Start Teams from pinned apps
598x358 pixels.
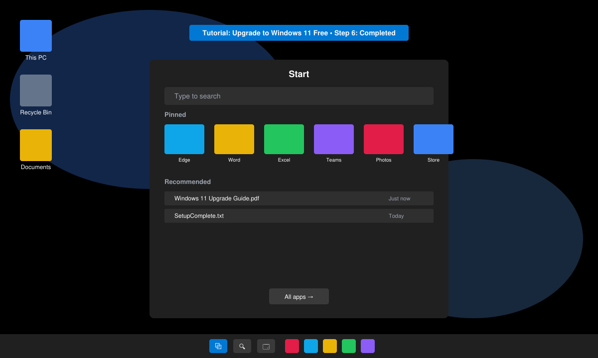click(334, 139)
